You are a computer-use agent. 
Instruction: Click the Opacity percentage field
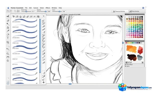point(49,12)
